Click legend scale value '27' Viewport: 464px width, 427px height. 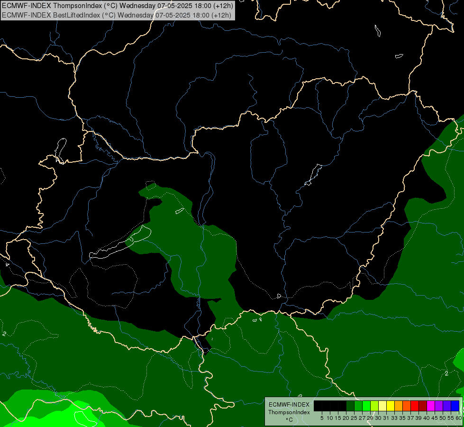[x=362, y=418]
